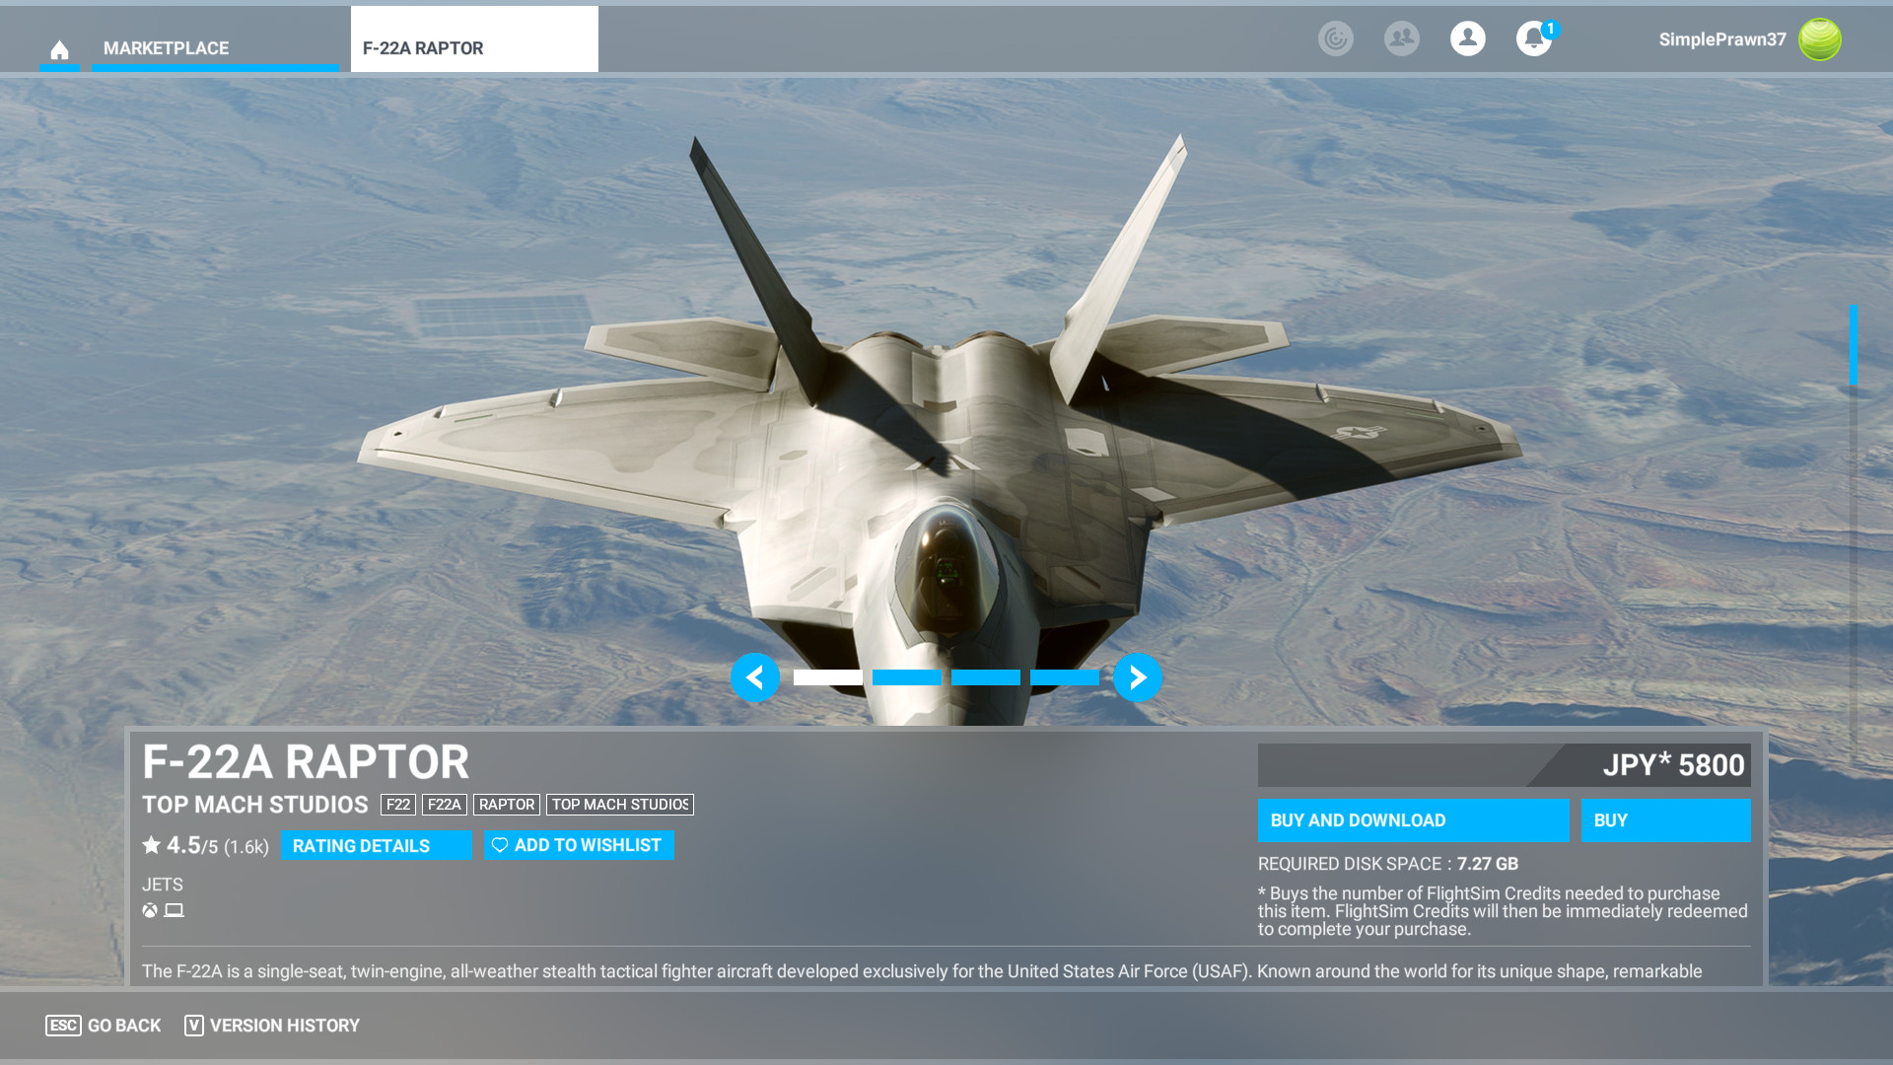Click the SimplePrawn37 green avatar
Viewport: 1893px width, 1065px height.
click(1819, 39)
